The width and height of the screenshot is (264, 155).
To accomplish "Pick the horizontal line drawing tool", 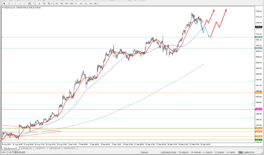I will pos(20,3).
